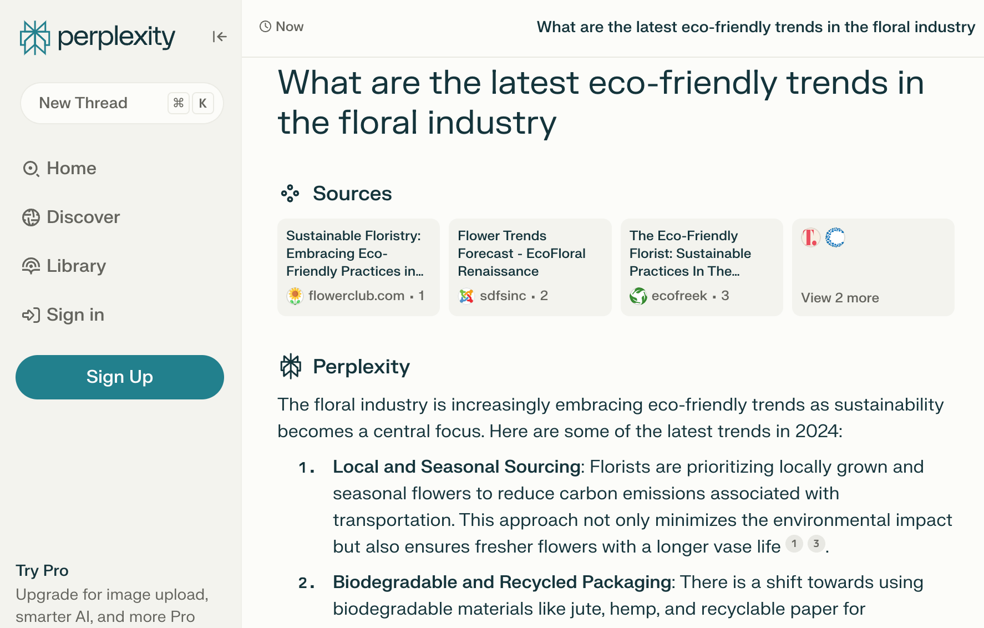Collapse the sidebar with the arrow icon
Image resolution: width=984 pixels, height=628 pixels.
point(220,37)
